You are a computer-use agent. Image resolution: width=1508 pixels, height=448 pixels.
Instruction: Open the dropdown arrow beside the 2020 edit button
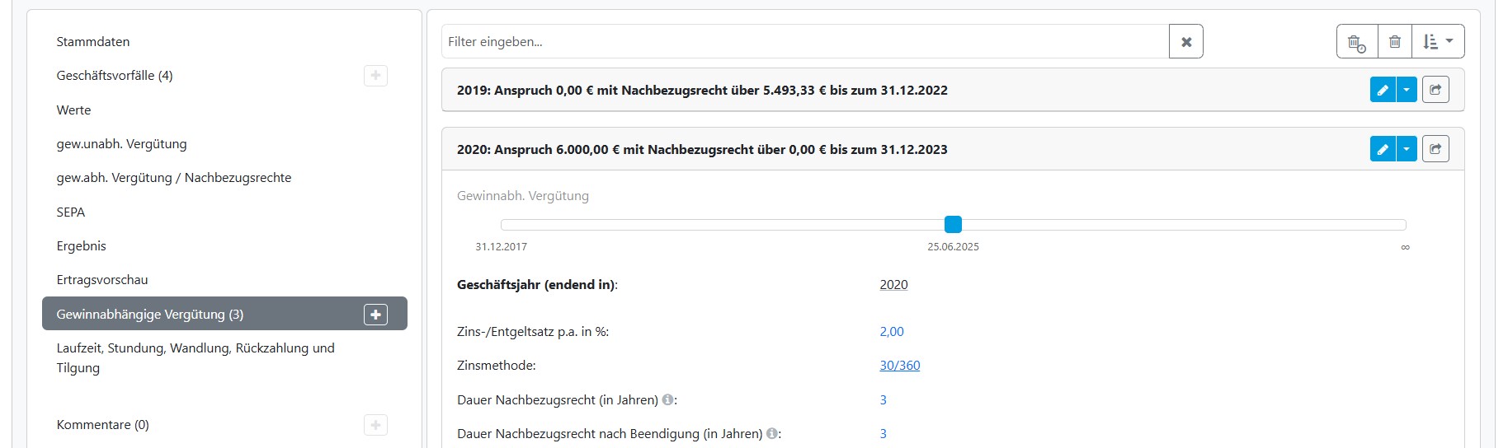(x=1407, y=149)
